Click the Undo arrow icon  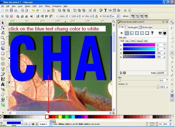point(33,10)
